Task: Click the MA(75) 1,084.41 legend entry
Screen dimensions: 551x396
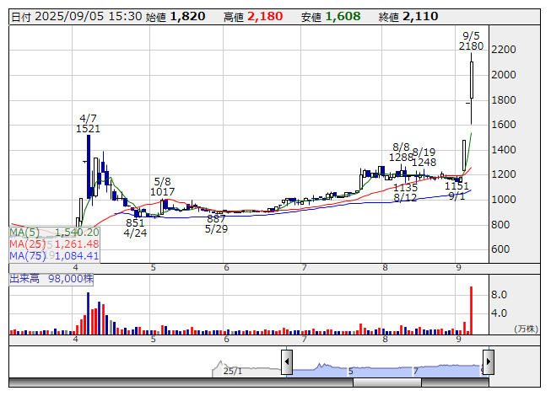Action: click(x=54, y=255)
